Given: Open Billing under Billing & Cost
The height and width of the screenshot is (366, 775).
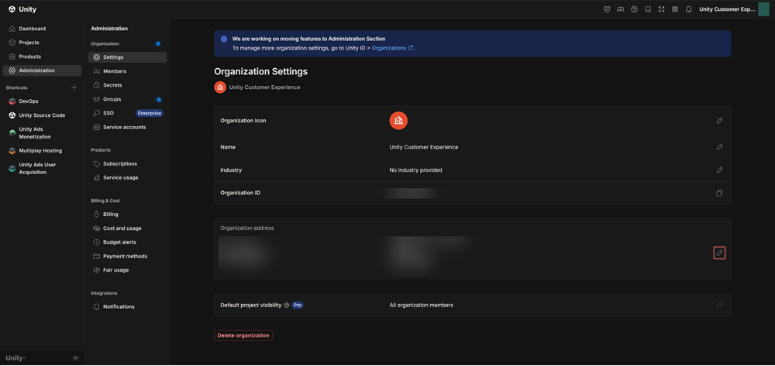Looking at the screenshot, I should 127,214.
